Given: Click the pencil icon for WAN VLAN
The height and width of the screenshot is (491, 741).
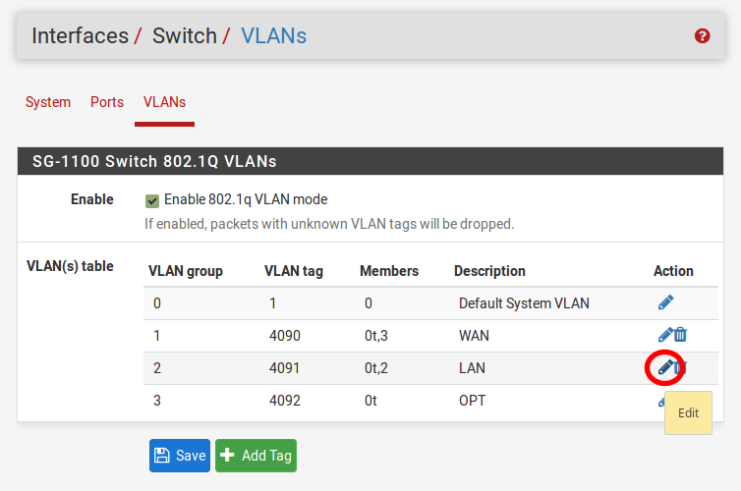Looking at the screenshot, I should tap(664, 335).
